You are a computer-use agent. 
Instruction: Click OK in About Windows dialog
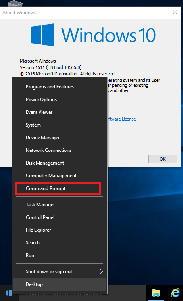163,159
